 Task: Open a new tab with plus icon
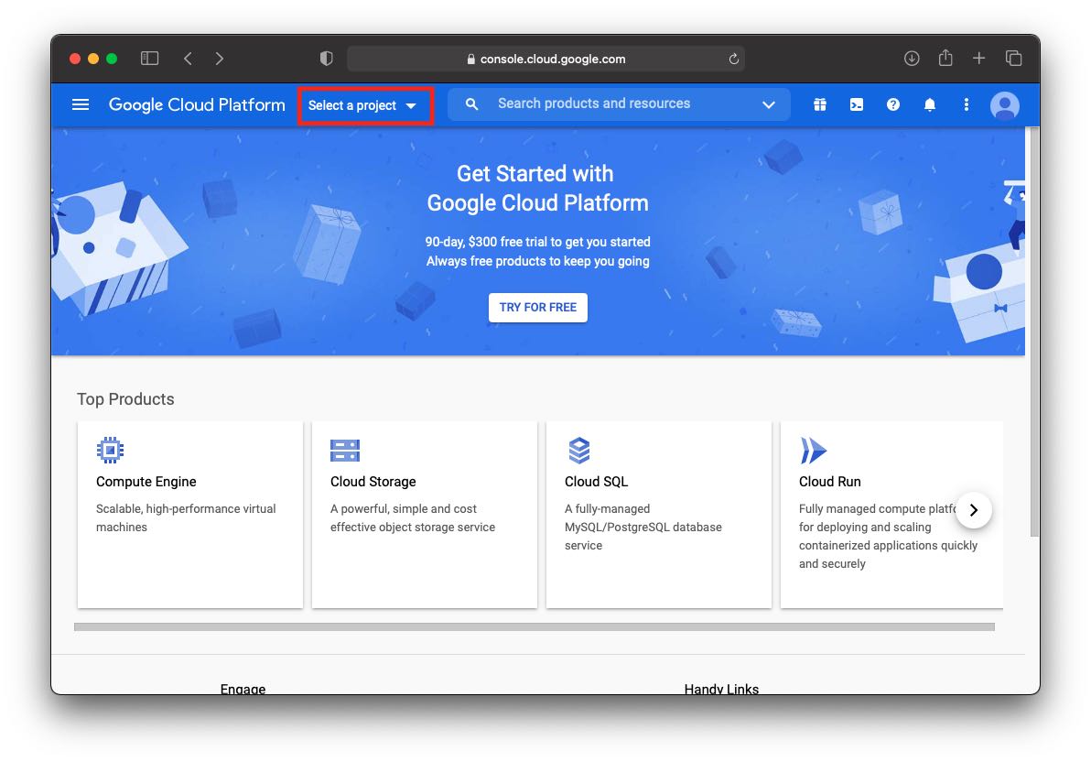tap(978, 59)
